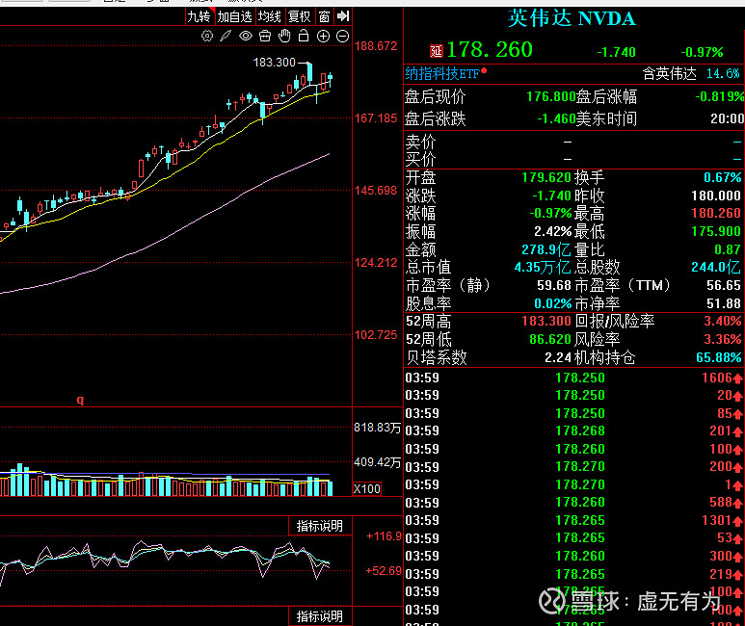Image resolution: width=745 pixels, height=626 pixels.
Task: Click the 市盈率（TTM） value 56.65
Action: click(x=724, y=285)
